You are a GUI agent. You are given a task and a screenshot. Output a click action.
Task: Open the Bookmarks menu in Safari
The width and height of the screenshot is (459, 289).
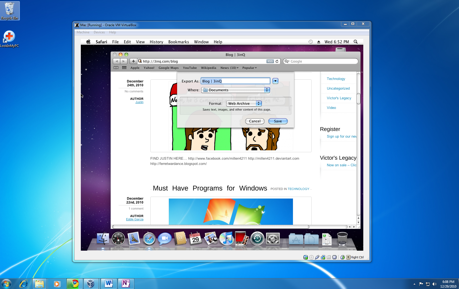tap(178, 42)
